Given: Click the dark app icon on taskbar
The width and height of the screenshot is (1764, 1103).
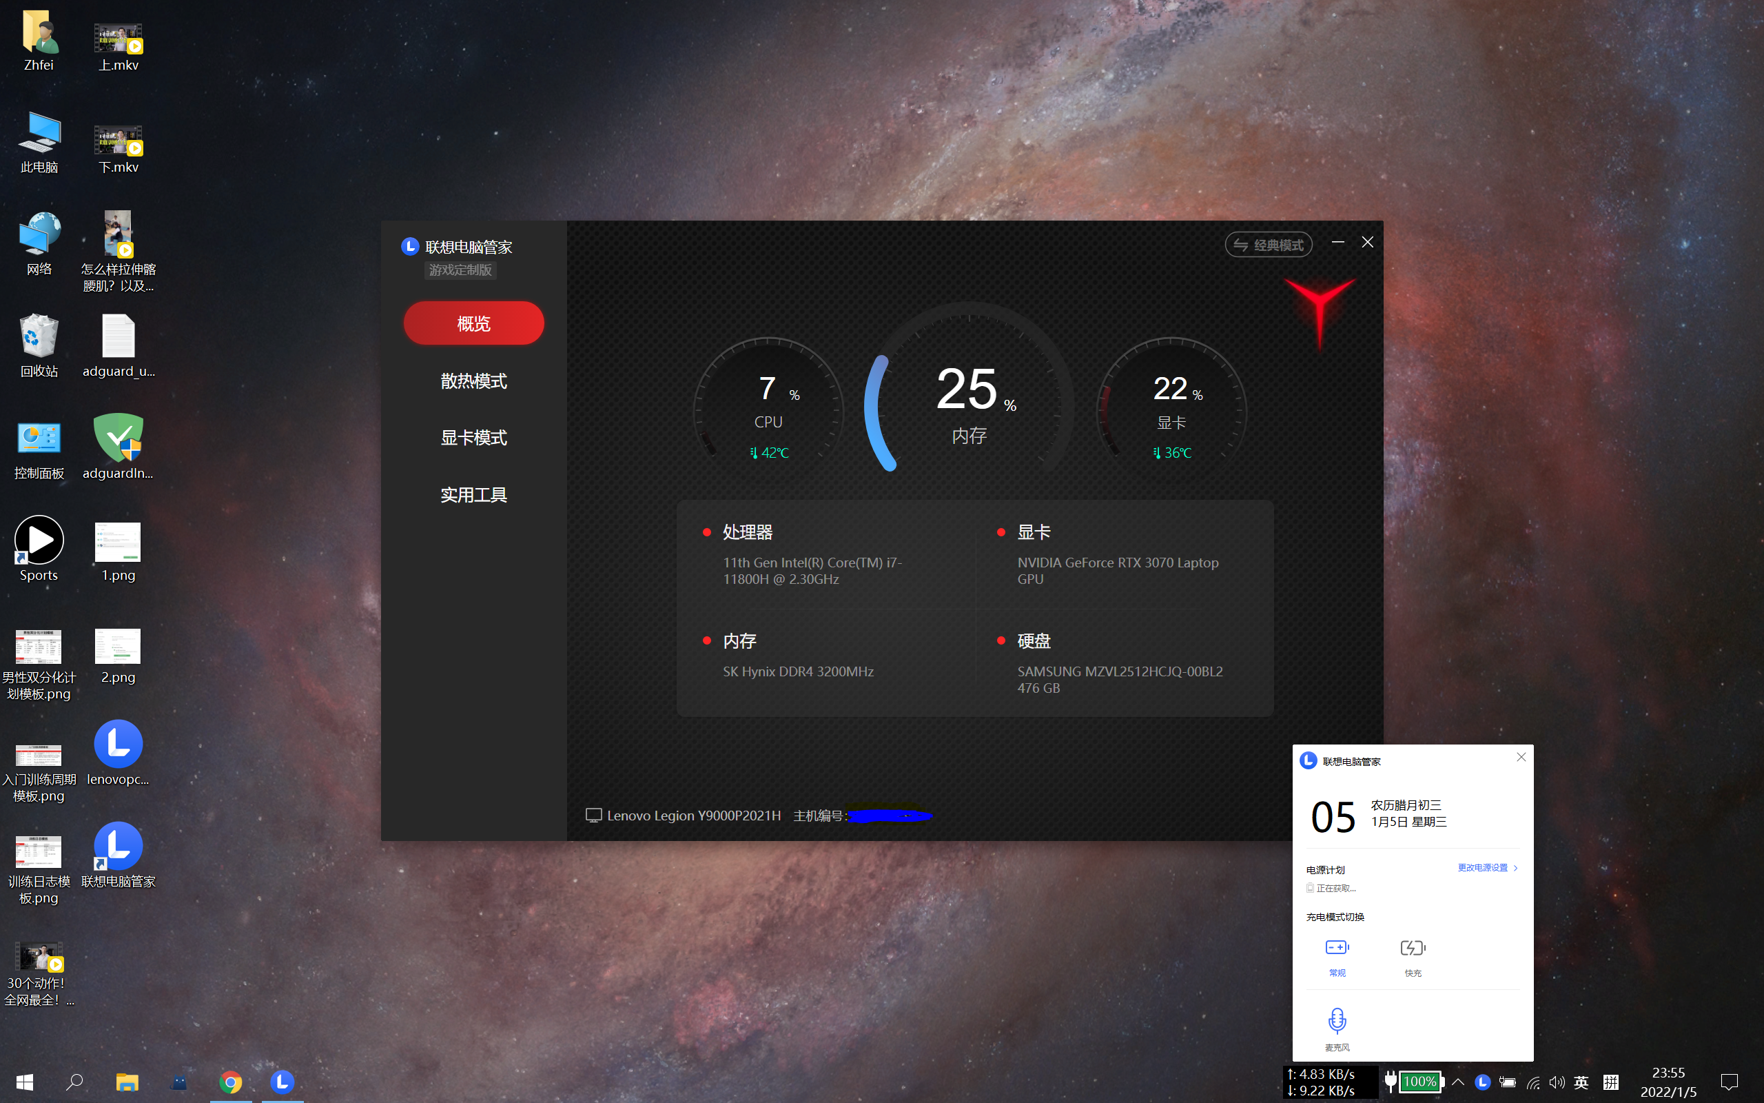Looking at the screenshot, I should click(x=178, y=1082).
